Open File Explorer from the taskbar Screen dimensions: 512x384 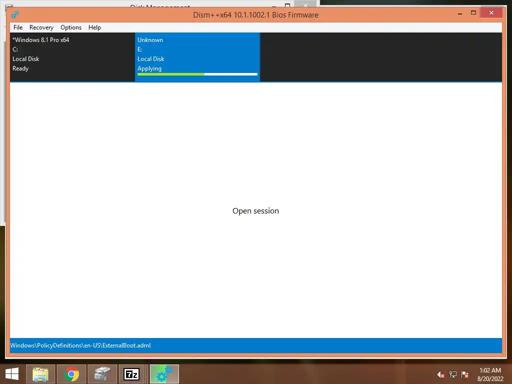pos(40,374)
